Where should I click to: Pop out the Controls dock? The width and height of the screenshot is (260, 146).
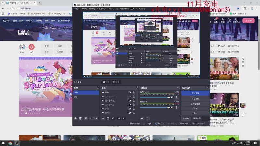coord(208,88)
